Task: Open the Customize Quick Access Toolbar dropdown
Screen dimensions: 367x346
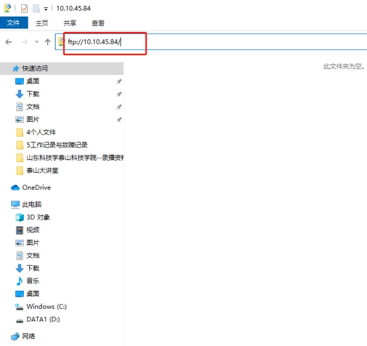Action: 46,9
